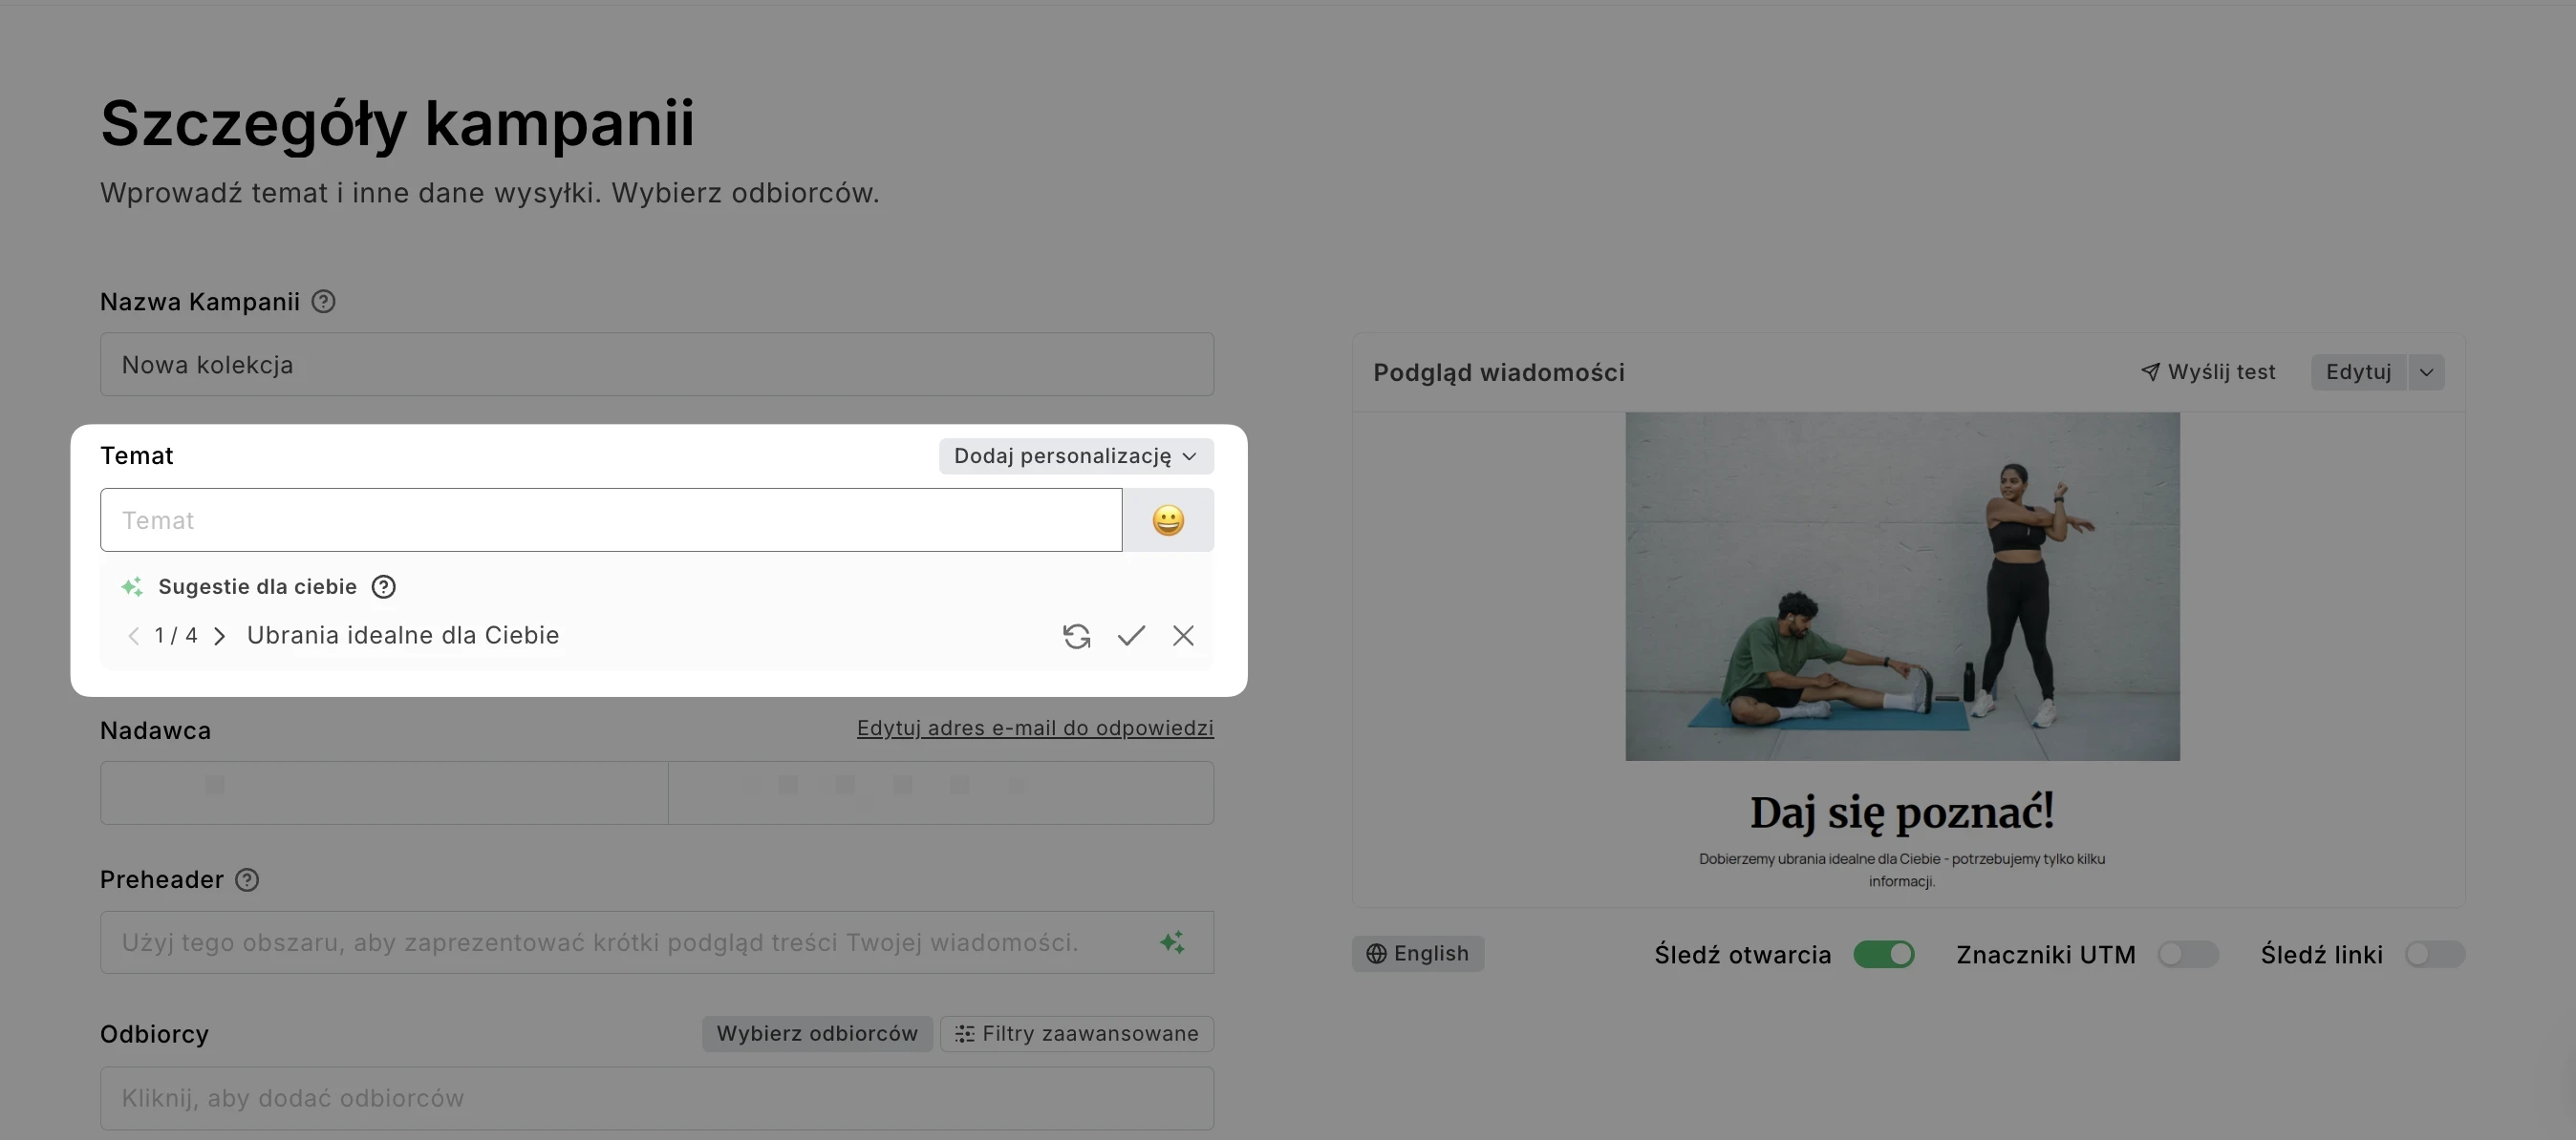Viewport: 2576px width, 1140px height.
Task: Enable the Śledź linki toggle
Action: coord(2435,954)
